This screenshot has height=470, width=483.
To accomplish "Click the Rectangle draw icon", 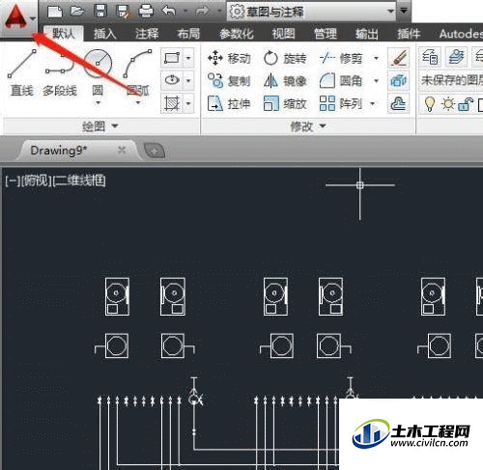I will [x=172, y=58].
